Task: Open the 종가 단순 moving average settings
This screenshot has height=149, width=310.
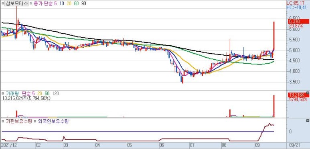Action: (43, 3)
